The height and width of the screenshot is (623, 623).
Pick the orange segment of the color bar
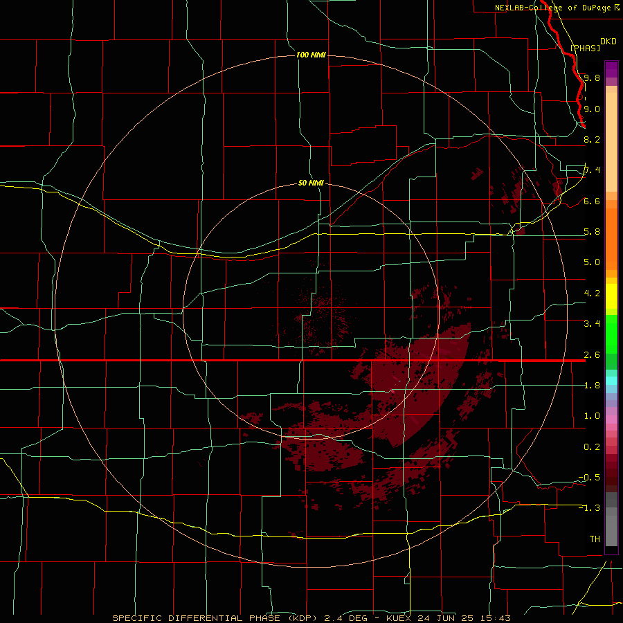pyautogui.click(x=611, y=239)
